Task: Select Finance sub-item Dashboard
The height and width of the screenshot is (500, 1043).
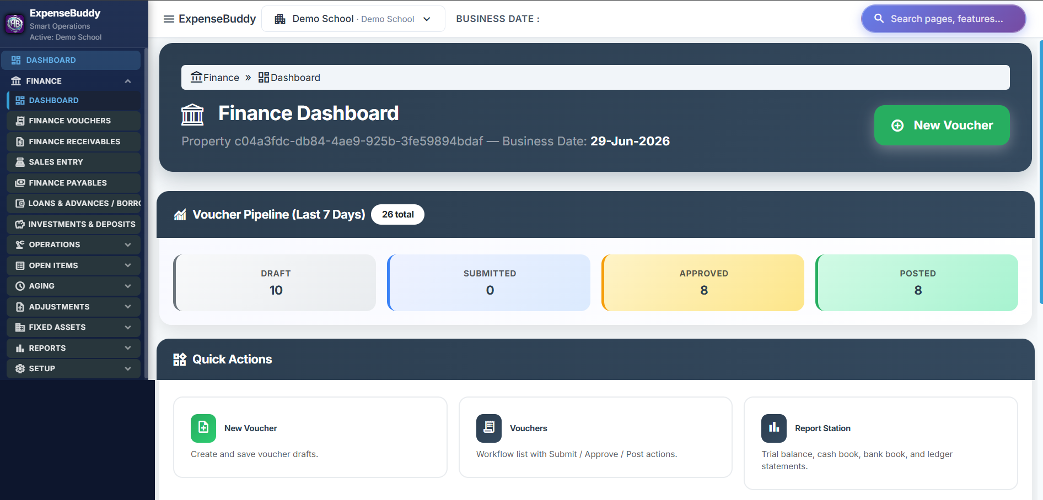Action: (74, 100)
